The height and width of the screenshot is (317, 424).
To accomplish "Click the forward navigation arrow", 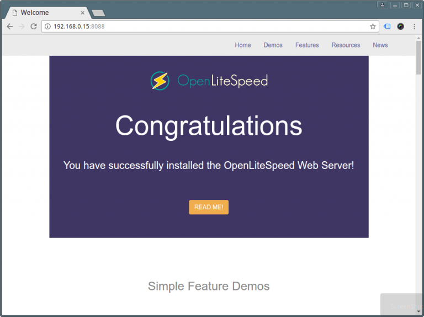I will click(x=22, y=27).
